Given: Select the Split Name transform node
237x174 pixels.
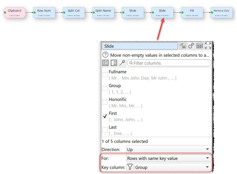Looking at the screenshot, I should (x=103, y=13).
